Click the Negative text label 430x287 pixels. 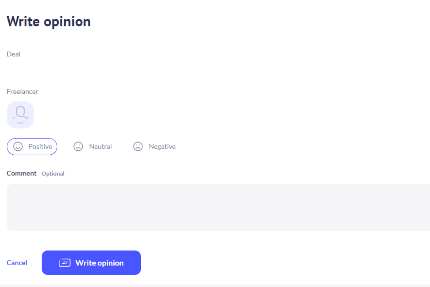pos(162,146)
